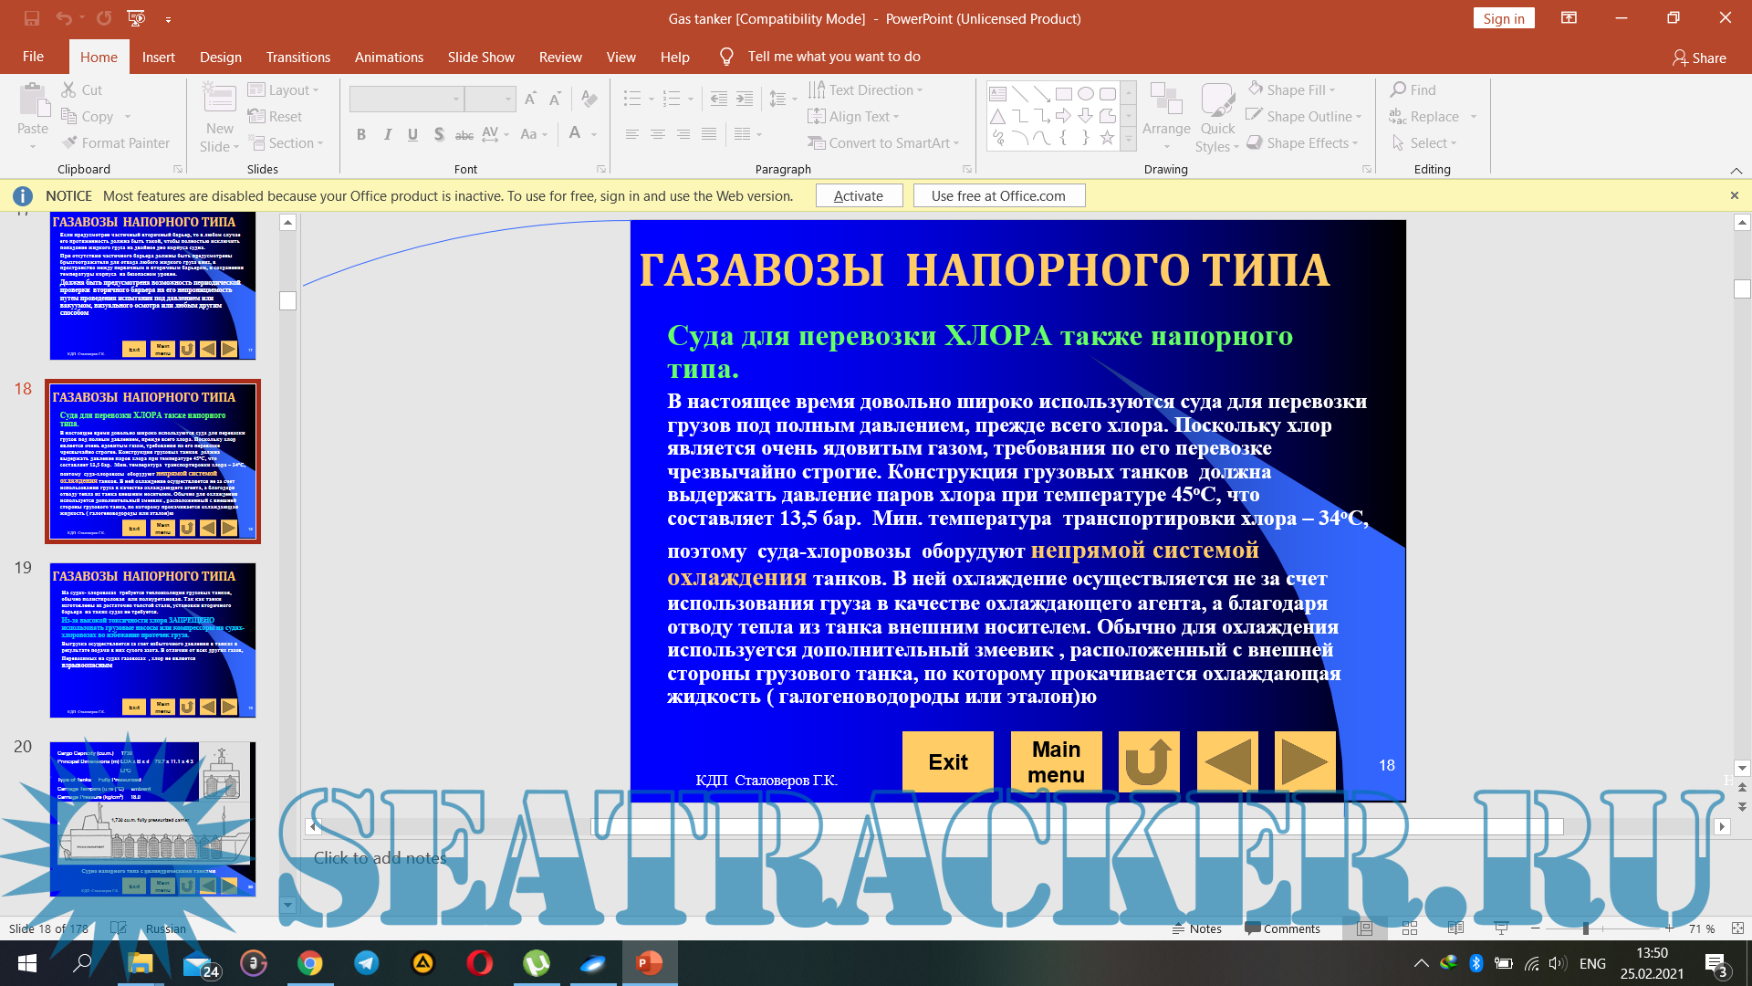The height and width of the screenshot is (986, 1752).
Task: Click the slide's yellow return arrow icon
Action: (1148, 761)
